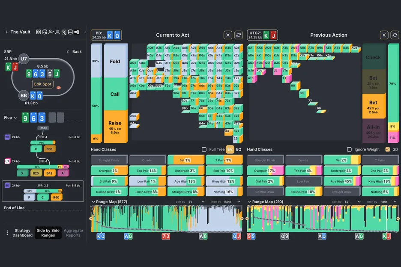Refresh the Current to Act panel
The image size is (401, 267).
coord(239,35)
